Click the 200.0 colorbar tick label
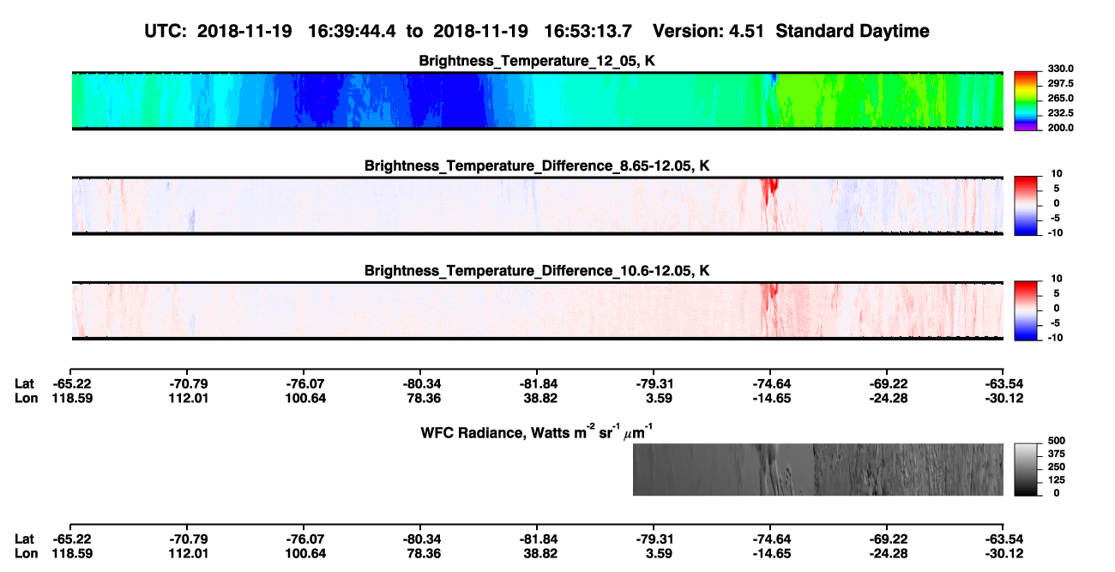Image resolution: width=1115 pixels, height=572 pixels. click(x=1061, y=128)
